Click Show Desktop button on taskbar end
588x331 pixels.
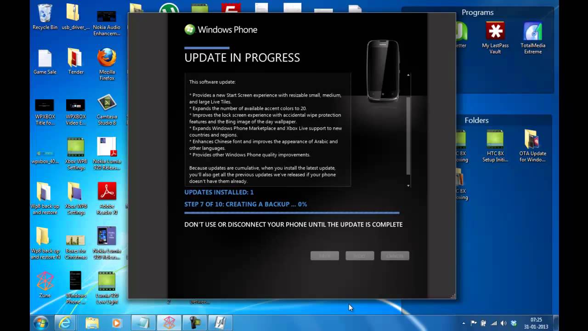556,323
